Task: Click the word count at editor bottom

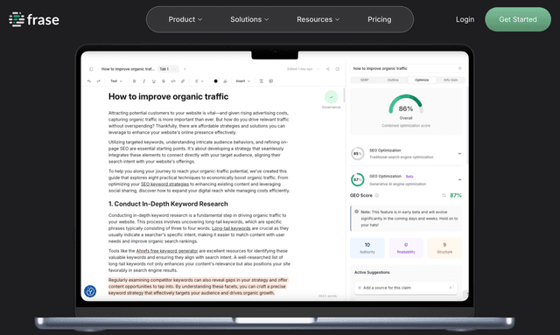Action: [327, 296]
